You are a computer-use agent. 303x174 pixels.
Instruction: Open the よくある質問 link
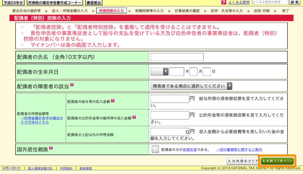point(239,2)
